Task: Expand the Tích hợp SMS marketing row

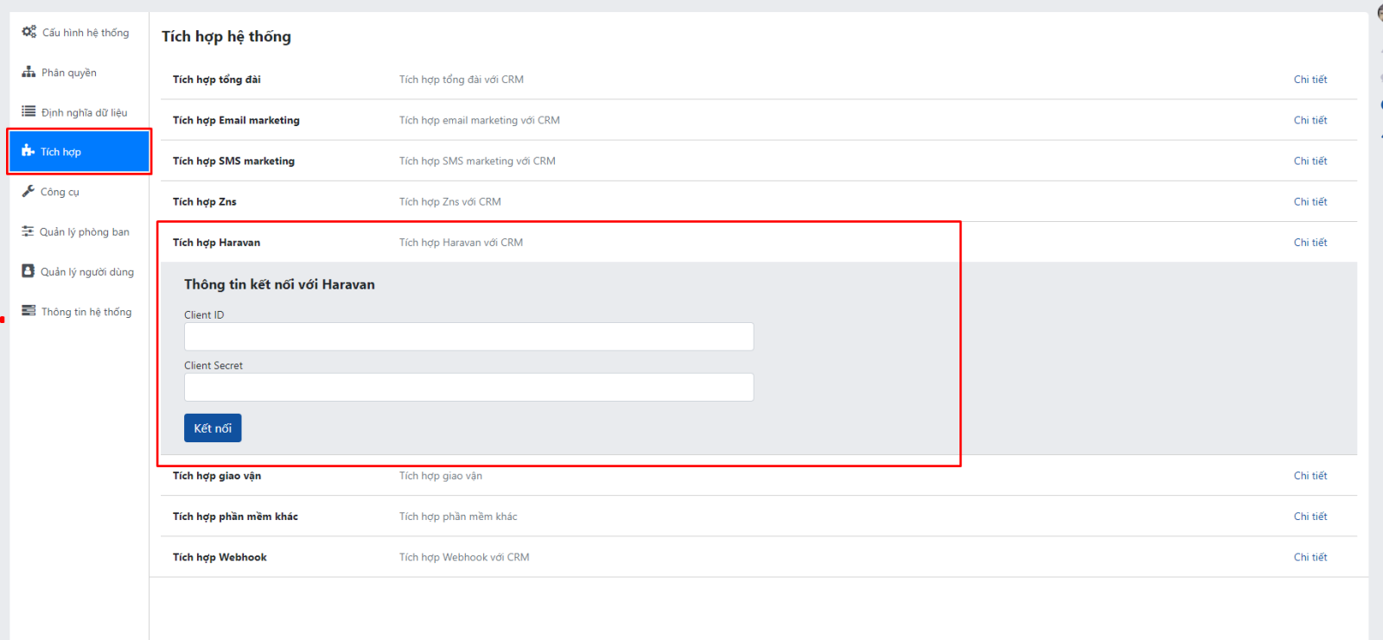Action: (1310, 161)
